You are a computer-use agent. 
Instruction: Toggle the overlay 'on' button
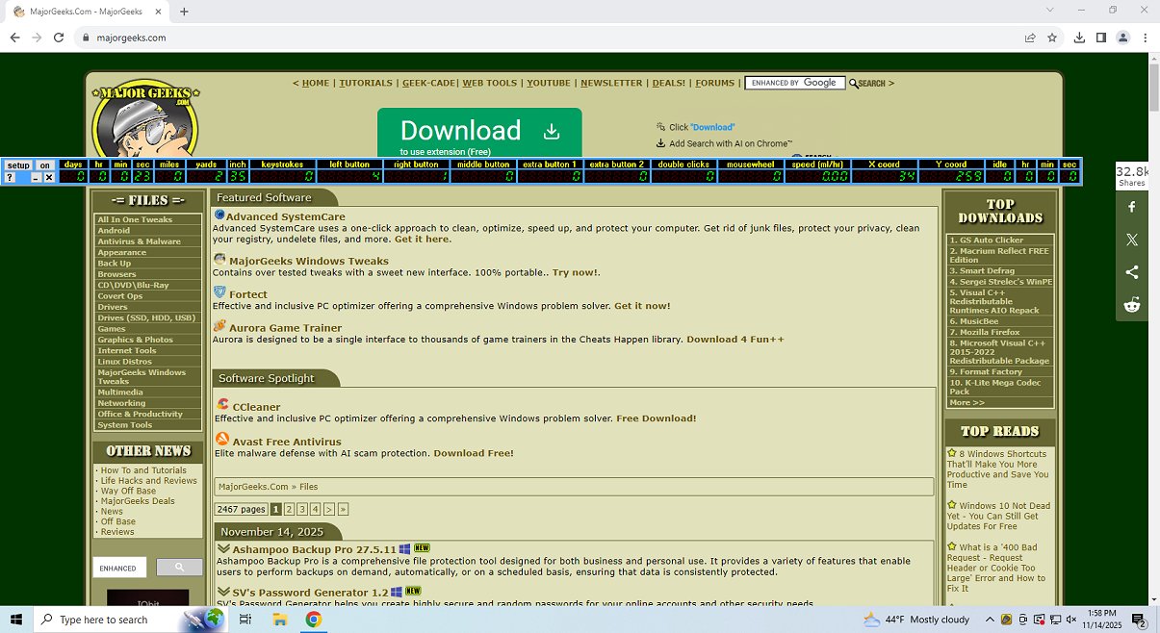[x=44, y=165]
